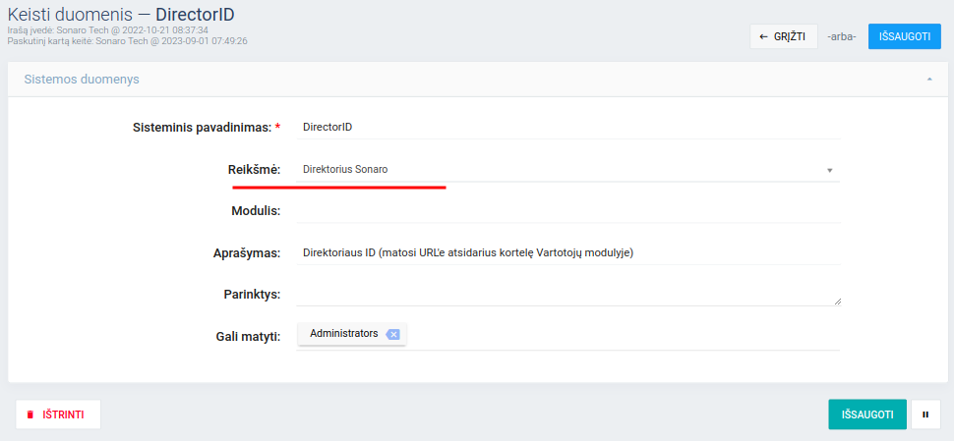
Task: Click the Parinktys textarea resize handle
Action: [838, 302]
